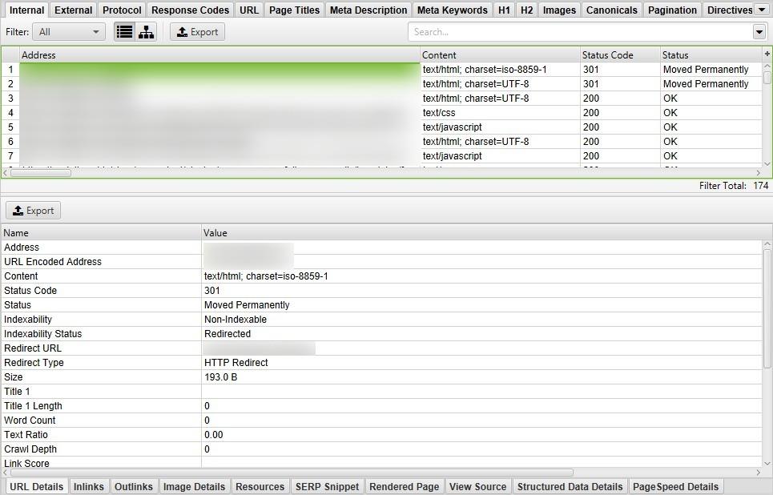Select the Structured Data Details tab

pyautogui.click(x=570, y=487)
